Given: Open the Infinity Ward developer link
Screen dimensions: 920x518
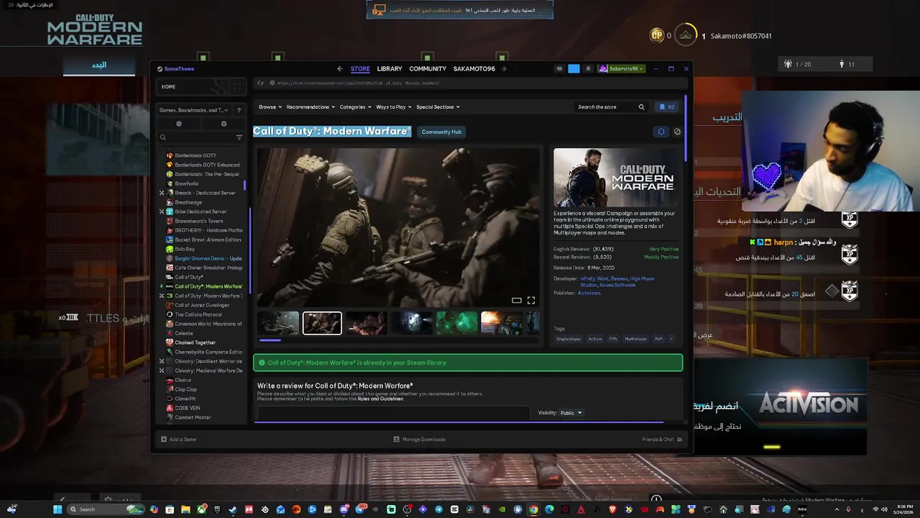Looking at the screenshot, I should coord(594,278).
